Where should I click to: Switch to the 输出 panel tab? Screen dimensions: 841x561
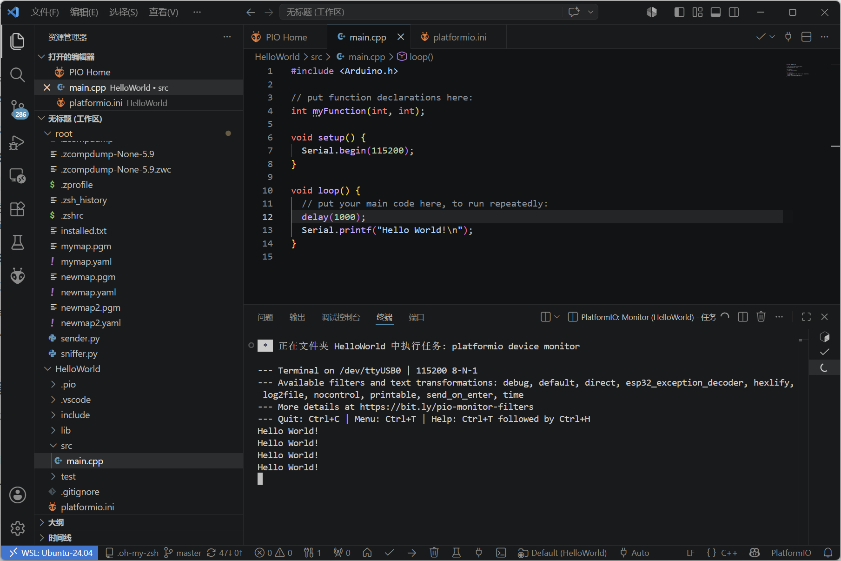[298, 317]
